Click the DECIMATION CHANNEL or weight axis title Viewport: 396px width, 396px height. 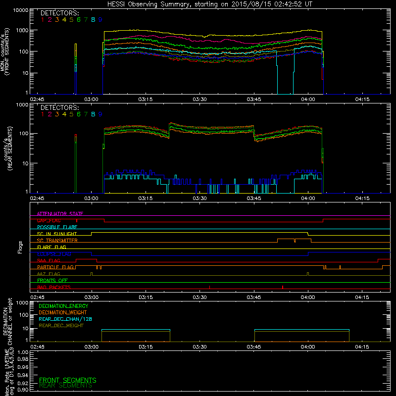7,321
